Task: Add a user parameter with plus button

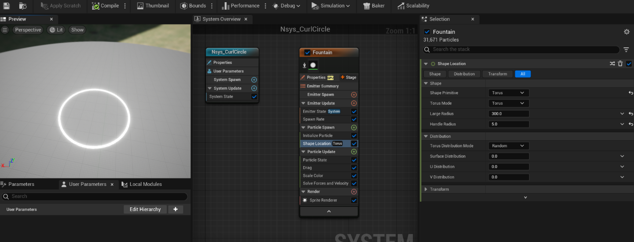Action: point(176,210)
